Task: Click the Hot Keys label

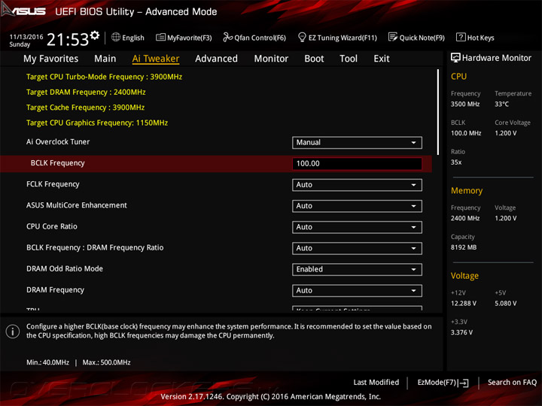Action: (480, 38)
